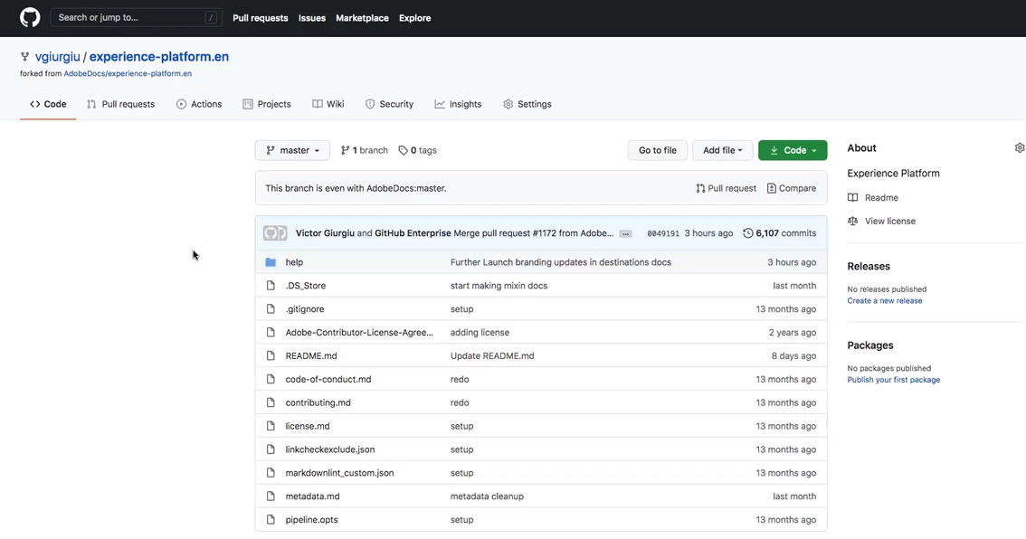Open the master branch dropdown
The width and height of the screenshot is (1026, 539).
click(292, 151)
